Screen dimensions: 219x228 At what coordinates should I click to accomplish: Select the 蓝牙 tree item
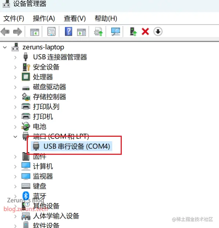[40, 196]
